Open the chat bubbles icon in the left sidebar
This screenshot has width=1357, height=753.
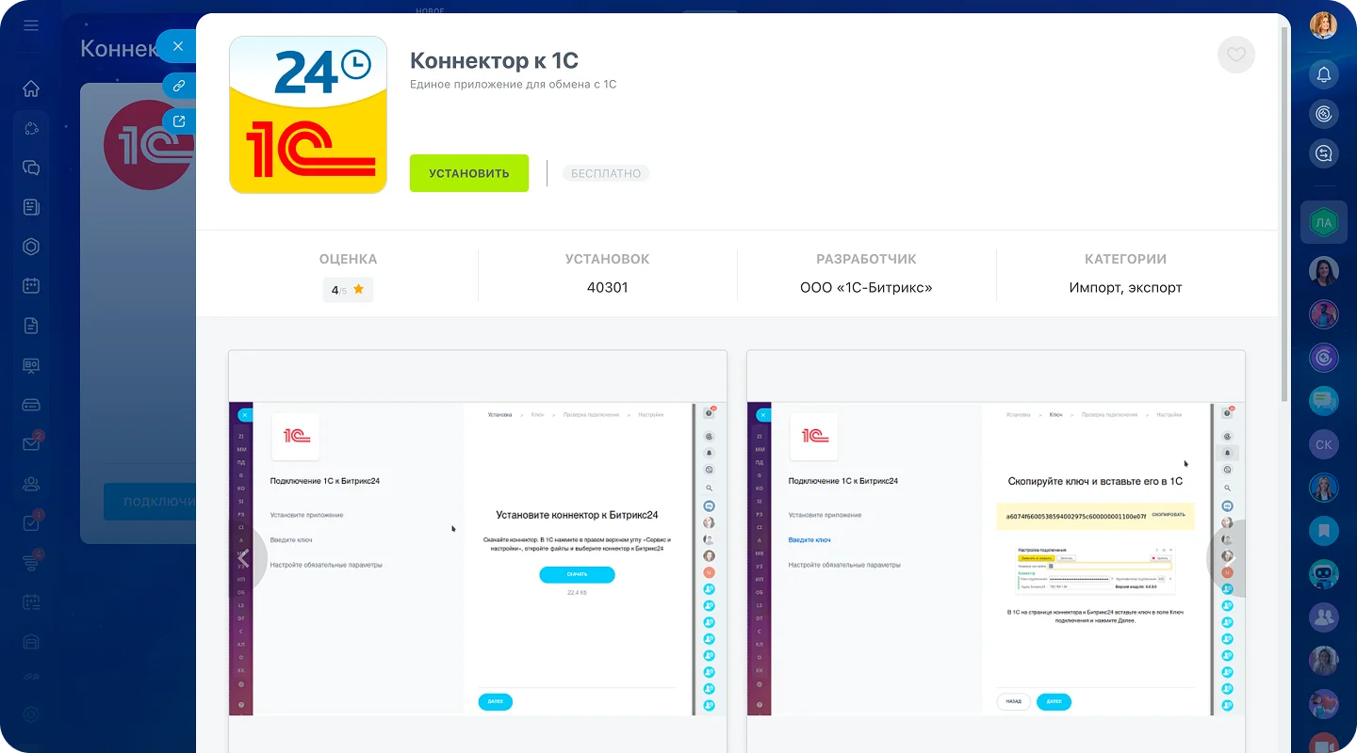coord(31,168)
